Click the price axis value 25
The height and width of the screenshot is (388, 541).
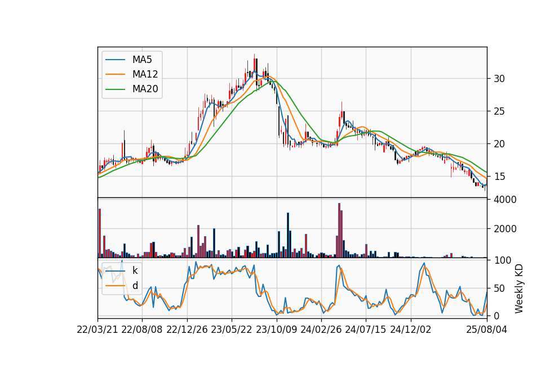point(499,111)
